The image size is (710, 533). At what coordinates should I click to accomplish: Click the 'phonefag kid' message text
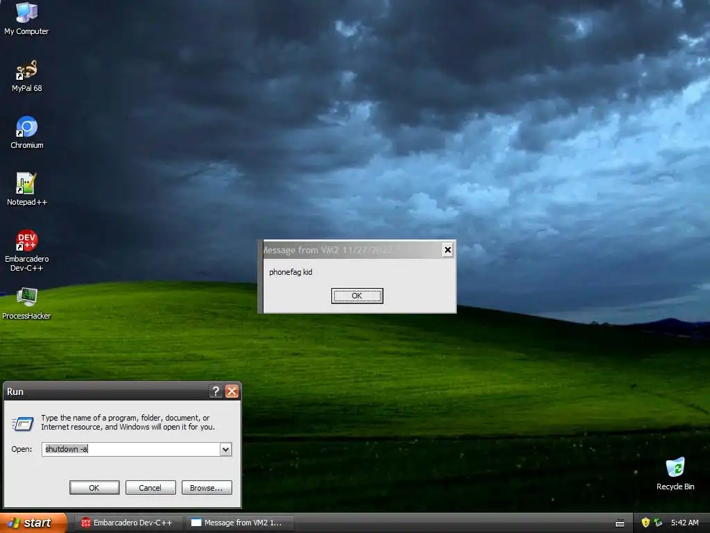[291, 272]
